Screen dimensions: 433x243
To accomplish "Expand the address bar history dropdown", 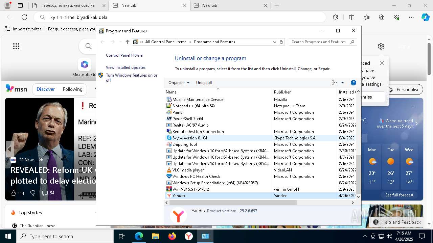I will click(275, 42).
